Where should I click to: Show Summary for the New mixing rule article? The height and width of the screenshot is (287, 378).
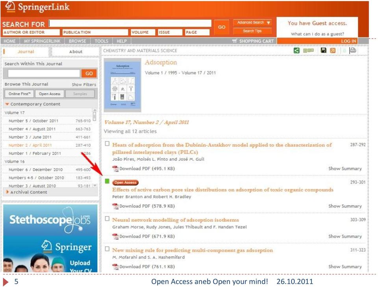click(x=345, y=267)
